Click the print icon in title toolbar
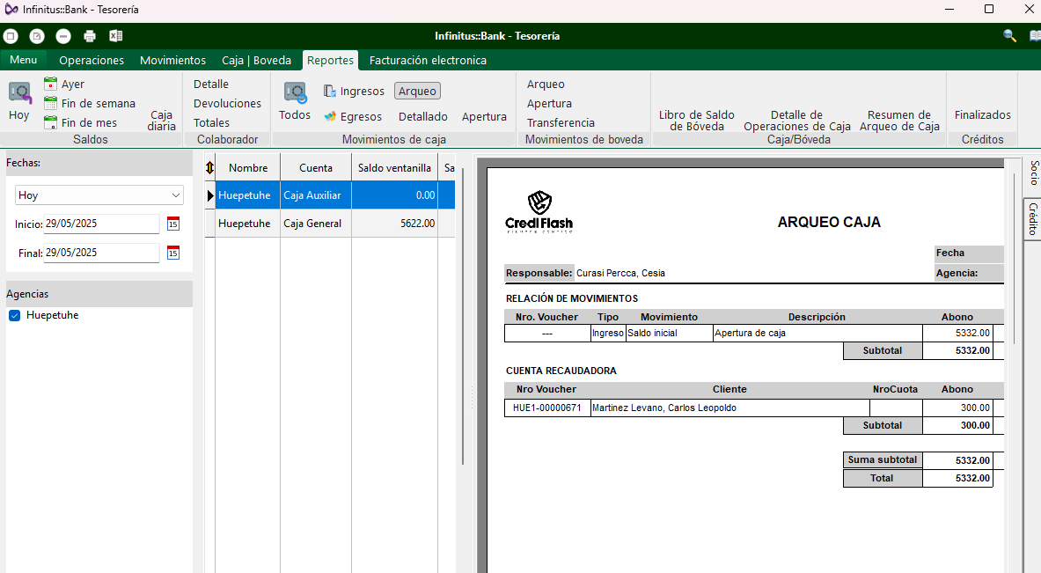 tap(89, 36)
